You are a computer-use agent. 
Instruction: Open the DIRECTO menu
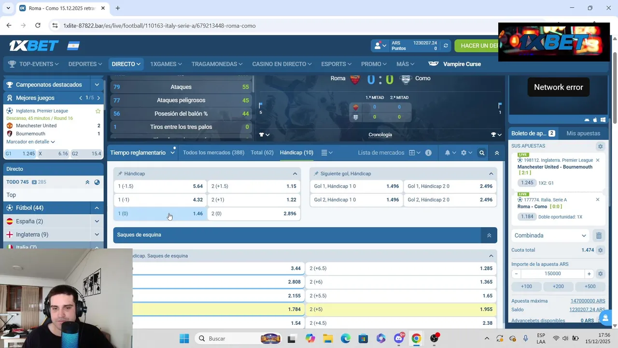[x=126, y=64]
